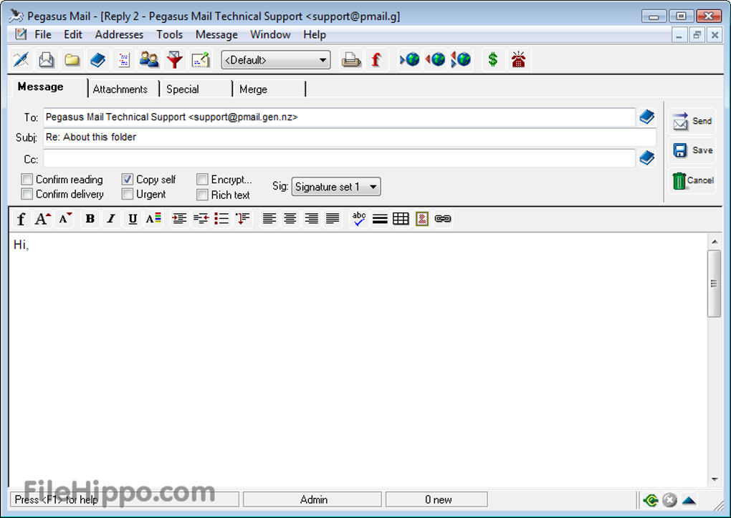
Task: Click the green dollar sign icon
Action: tap(492, 60)
